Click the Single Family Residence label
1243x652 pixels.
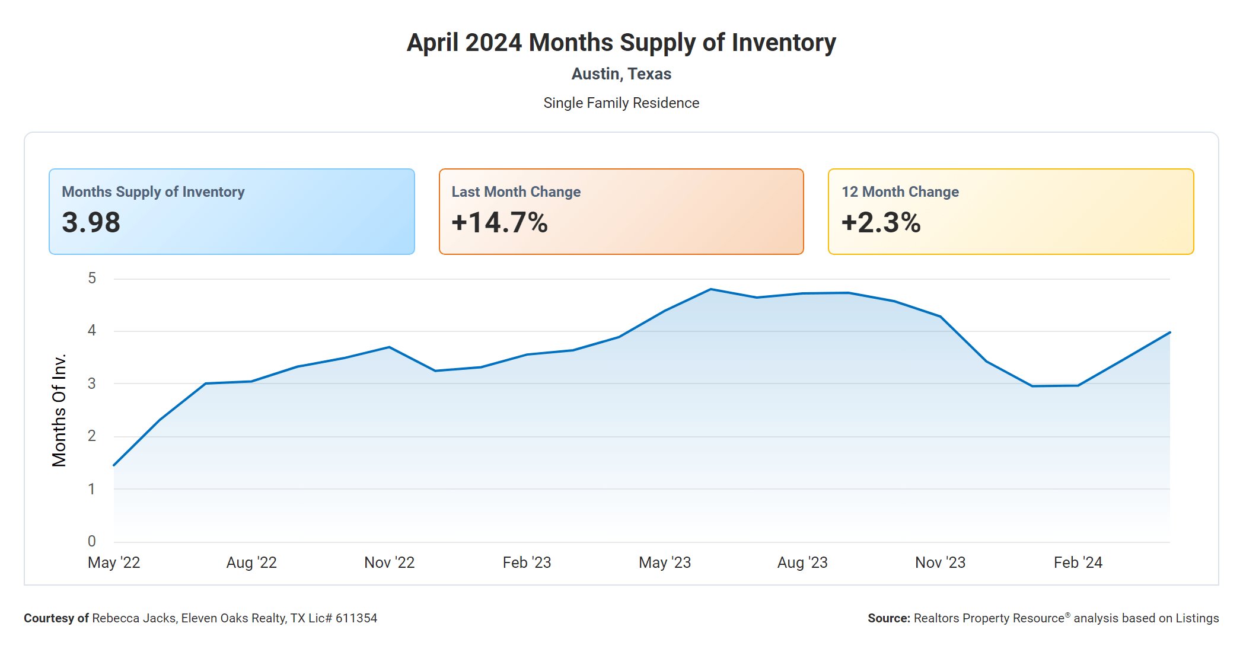pos(621,103)
